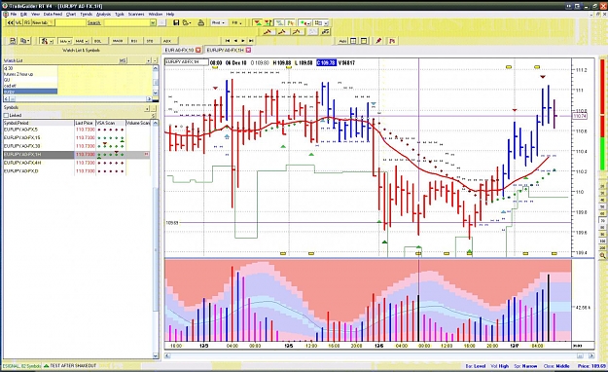The height and width of the screenshot is (372, 608).
Task: Click the Search link
Action: (x=93, y=23)
